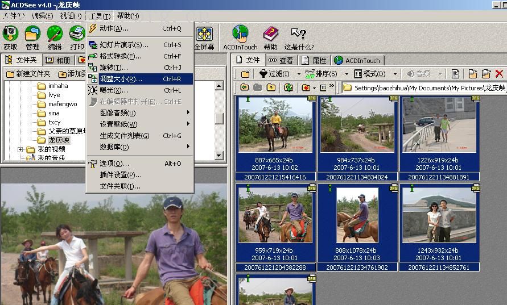Image resolution: width=507 pixels, height=305 pixels.
Task: Click the red X delete icon
Action: coord(499,74)
